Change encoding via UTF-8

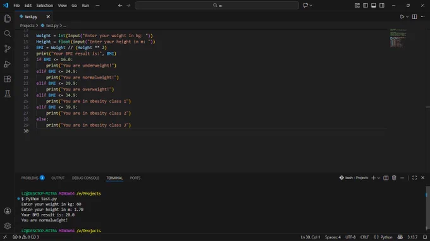pos(350,237)
